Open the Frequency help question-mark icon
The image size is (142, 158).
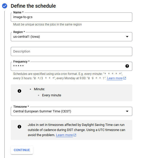[x=127, y=66]
